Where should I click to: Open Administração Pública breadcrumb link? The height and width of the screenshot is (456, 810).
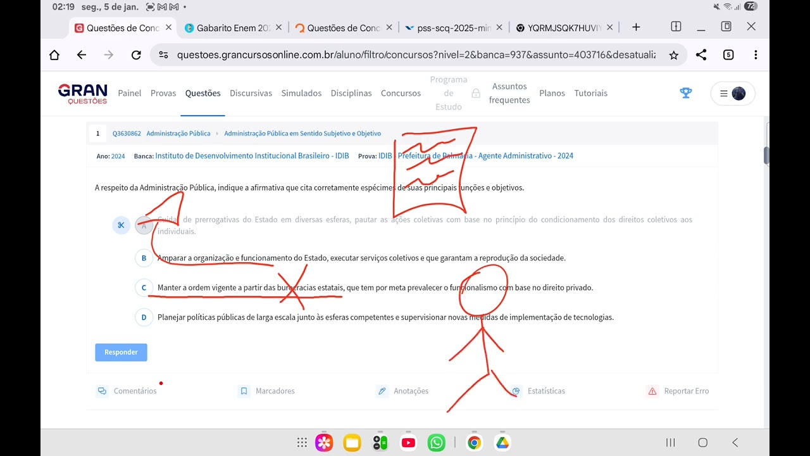[178, 134]
